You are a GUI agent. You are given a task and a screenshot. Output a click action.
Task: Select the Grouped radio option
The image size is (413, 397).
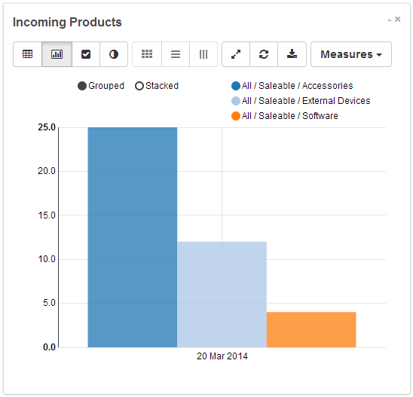[82, 86]
